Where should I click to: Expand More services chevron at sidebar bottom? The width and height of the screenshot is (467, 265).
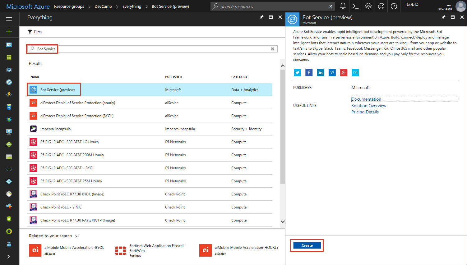(x=9, y=257)
